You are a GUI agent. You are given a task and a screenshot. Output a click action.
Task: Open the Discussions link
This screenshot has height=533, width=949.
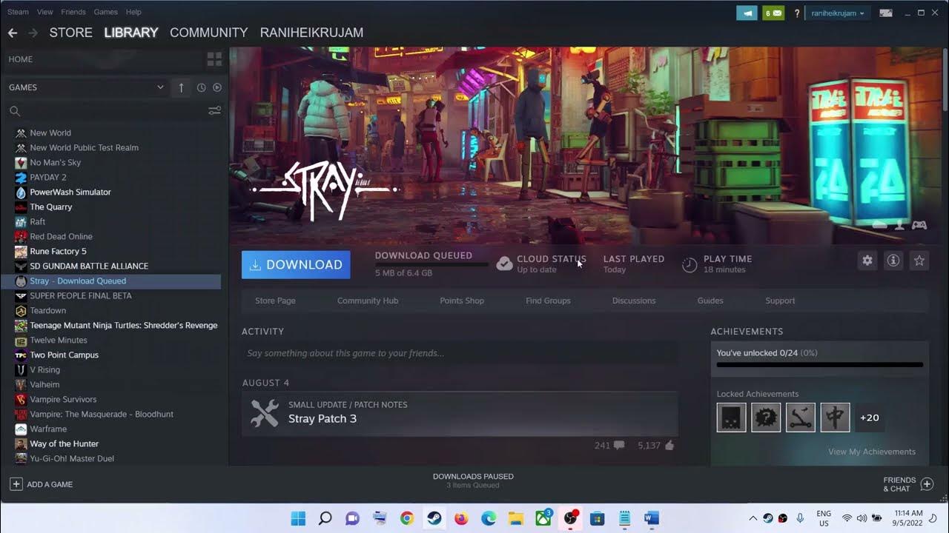coord(634,301)
